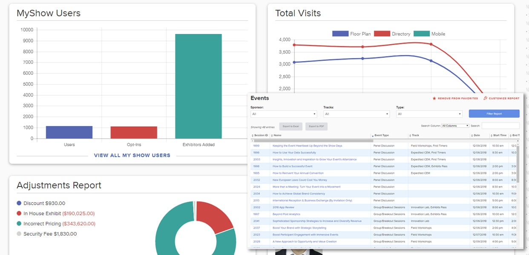Click the "Security Fee $1,830.00" legend label
529x255 pixels.
click(x=50, y=234)
